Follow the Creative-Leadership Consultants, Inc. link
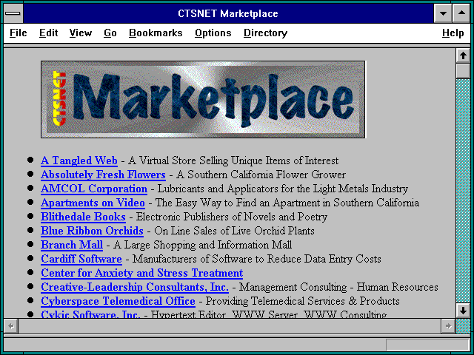The width and height of the screenshot is (474, 355). tap(135, 287)
